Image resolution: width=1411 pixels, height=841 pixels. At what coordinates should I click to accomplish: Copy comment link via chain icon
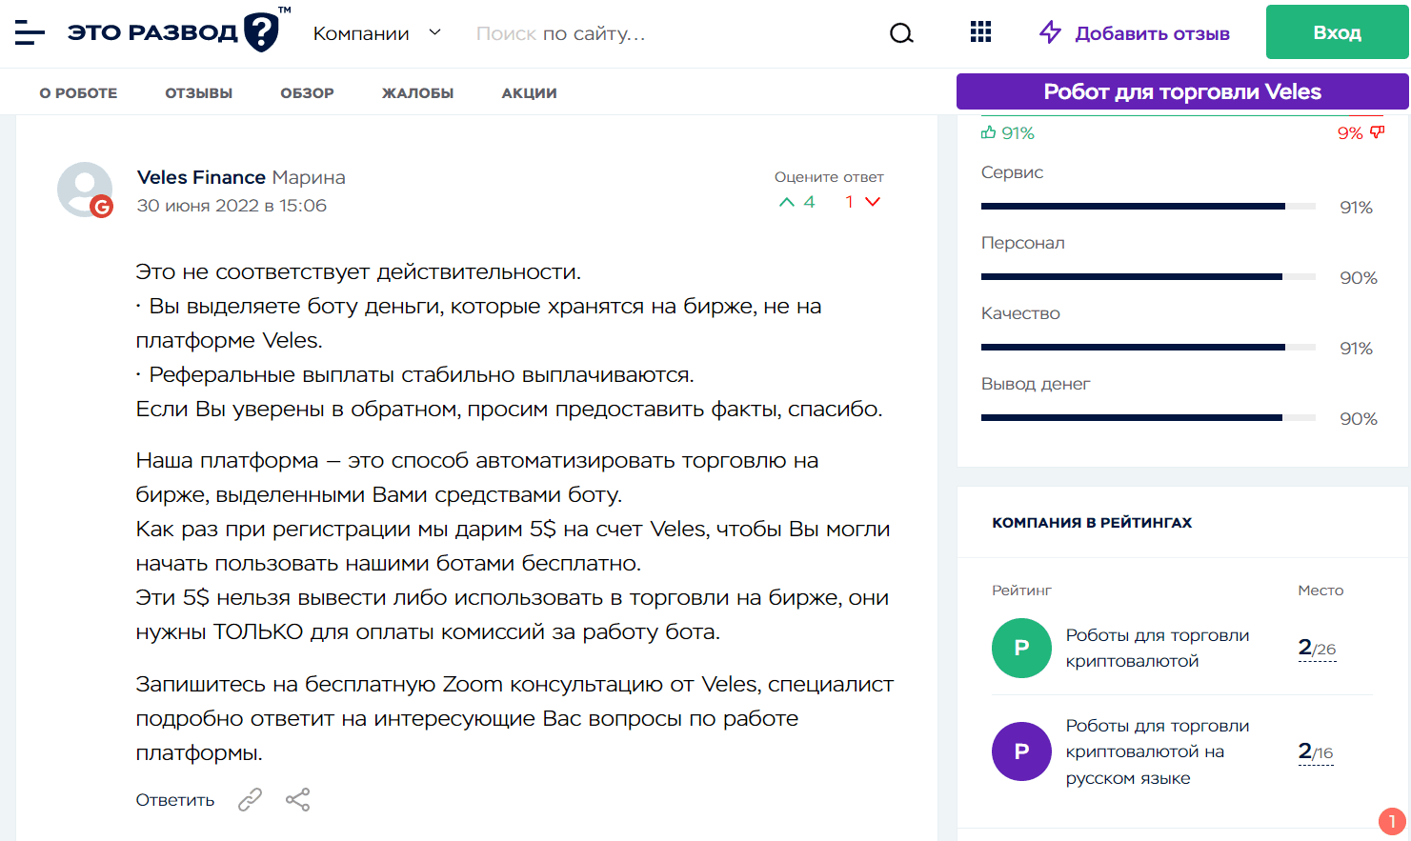(250, 800)
